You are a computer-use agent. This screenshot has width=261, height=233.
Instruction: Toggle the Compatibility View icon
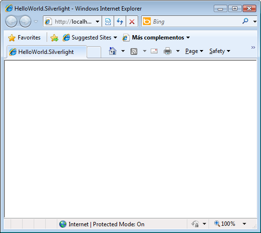point(108,22)
